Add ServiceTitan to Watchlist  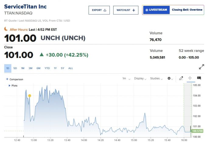pos(126,10)
